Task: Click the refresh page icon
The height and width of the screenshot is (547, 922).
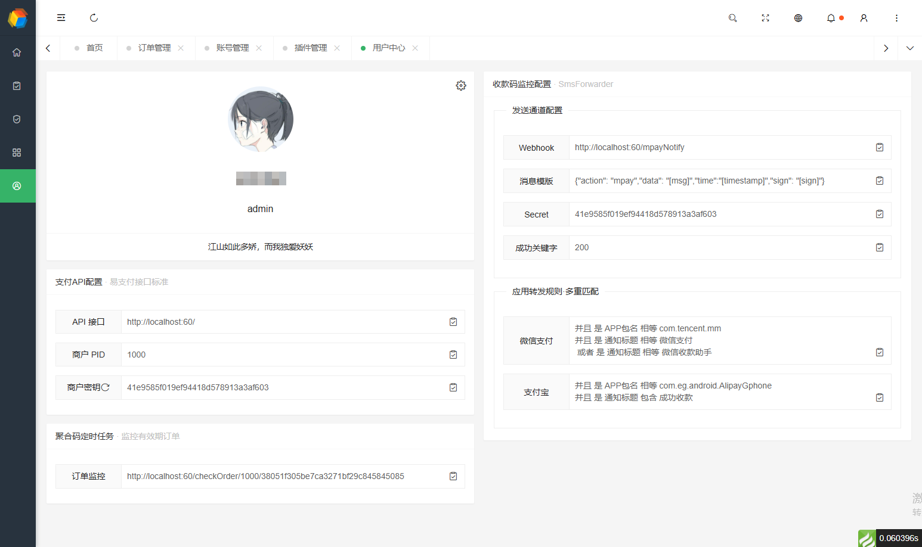Action: coord(94,18)
